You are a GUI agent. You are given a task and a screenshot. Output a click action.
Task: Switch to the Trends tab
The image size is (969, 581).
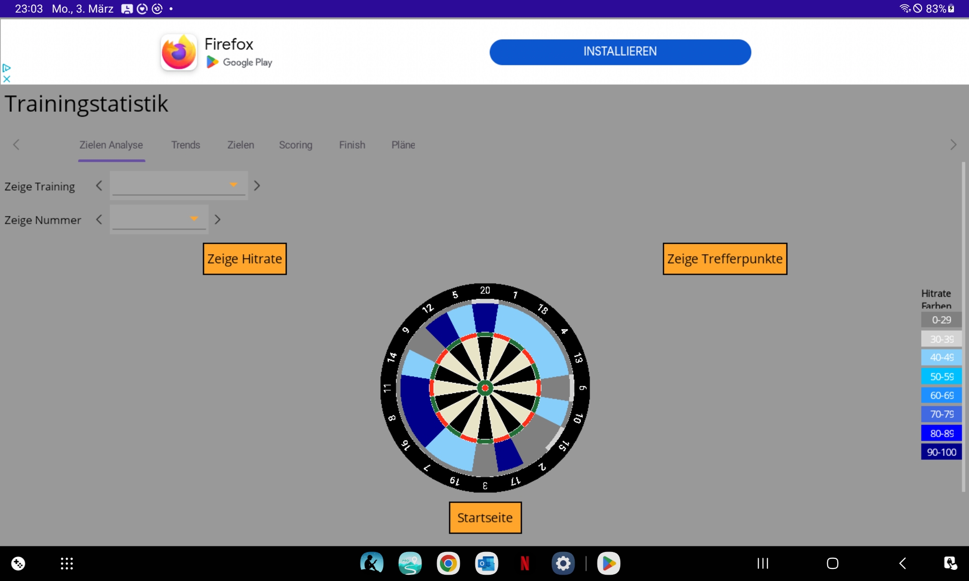pyautogui.click(x=186, y=145)
